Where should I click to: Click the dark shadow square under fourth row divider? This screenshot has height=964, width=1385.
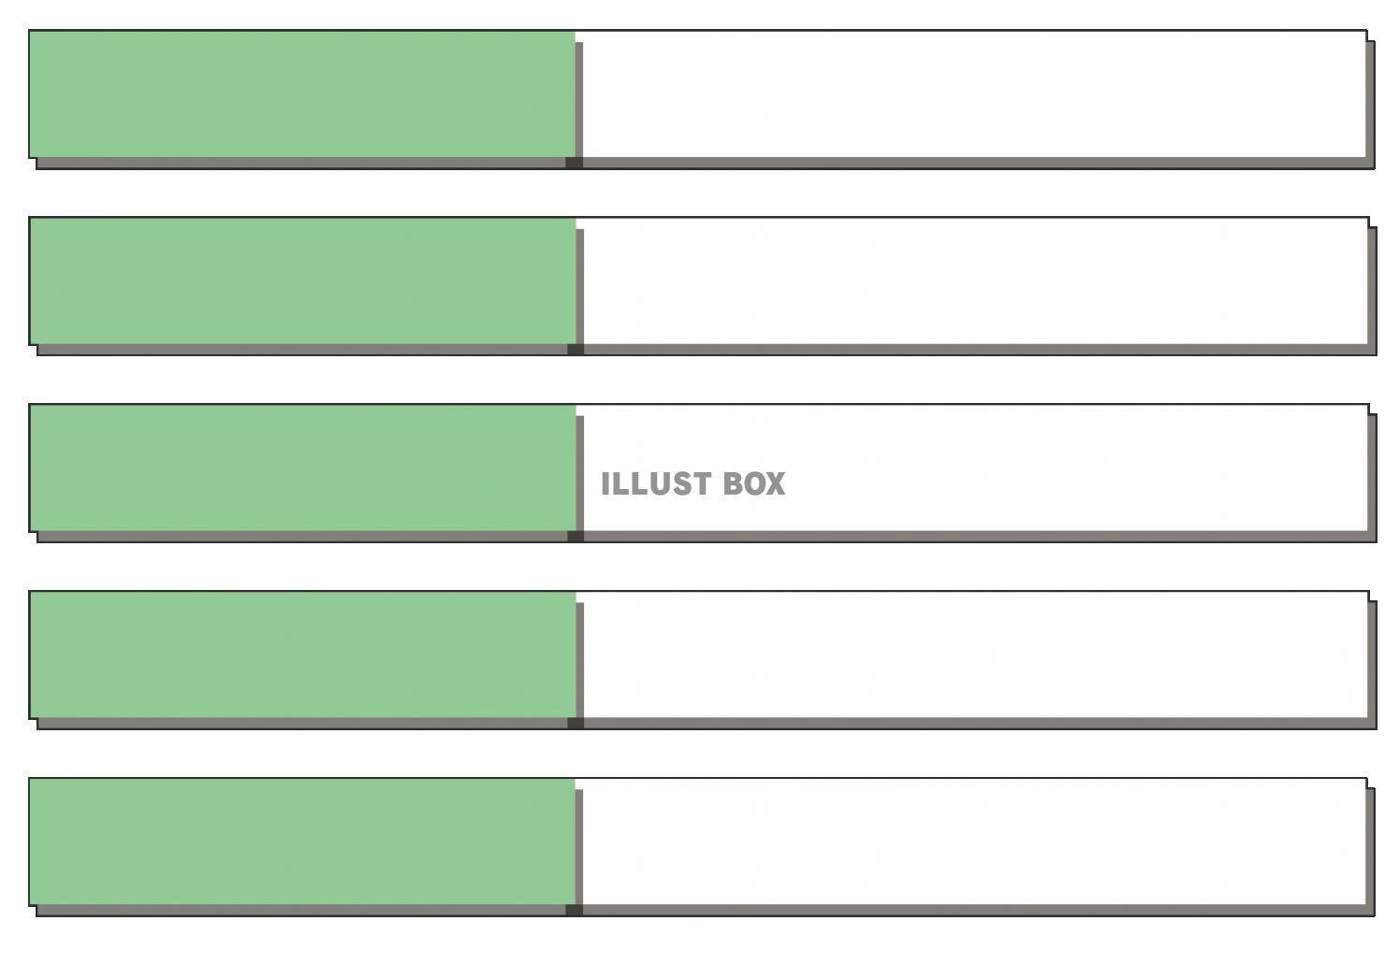[576, 724]
